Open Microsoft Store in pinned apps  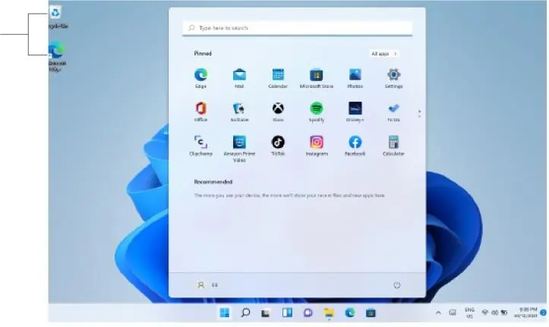coord(317,78)
